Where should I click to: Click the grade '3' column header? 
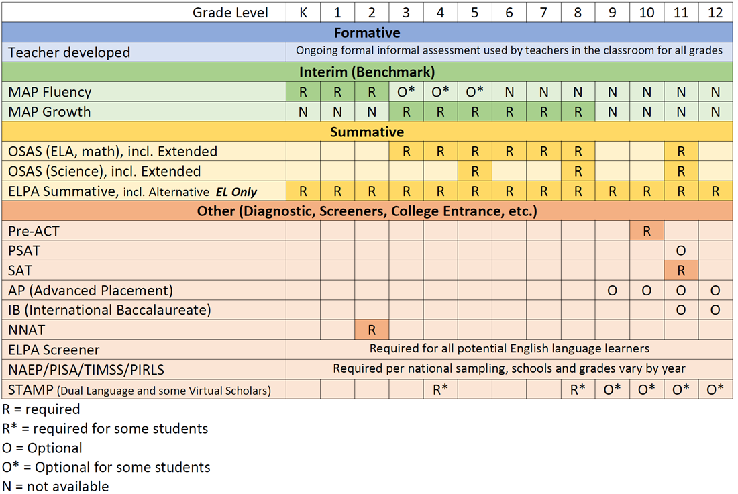pos(406,13)
